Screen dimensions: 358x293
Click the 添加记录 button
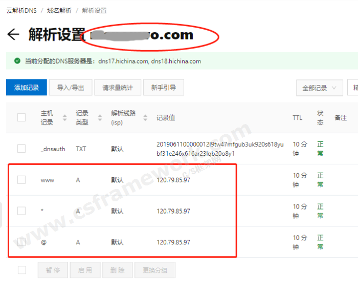coord(27,88)
